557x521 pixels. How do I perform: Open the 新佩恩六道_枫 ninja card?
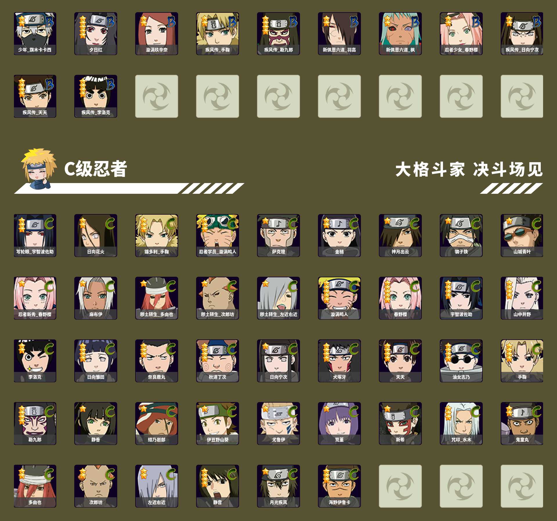point(400,34)
